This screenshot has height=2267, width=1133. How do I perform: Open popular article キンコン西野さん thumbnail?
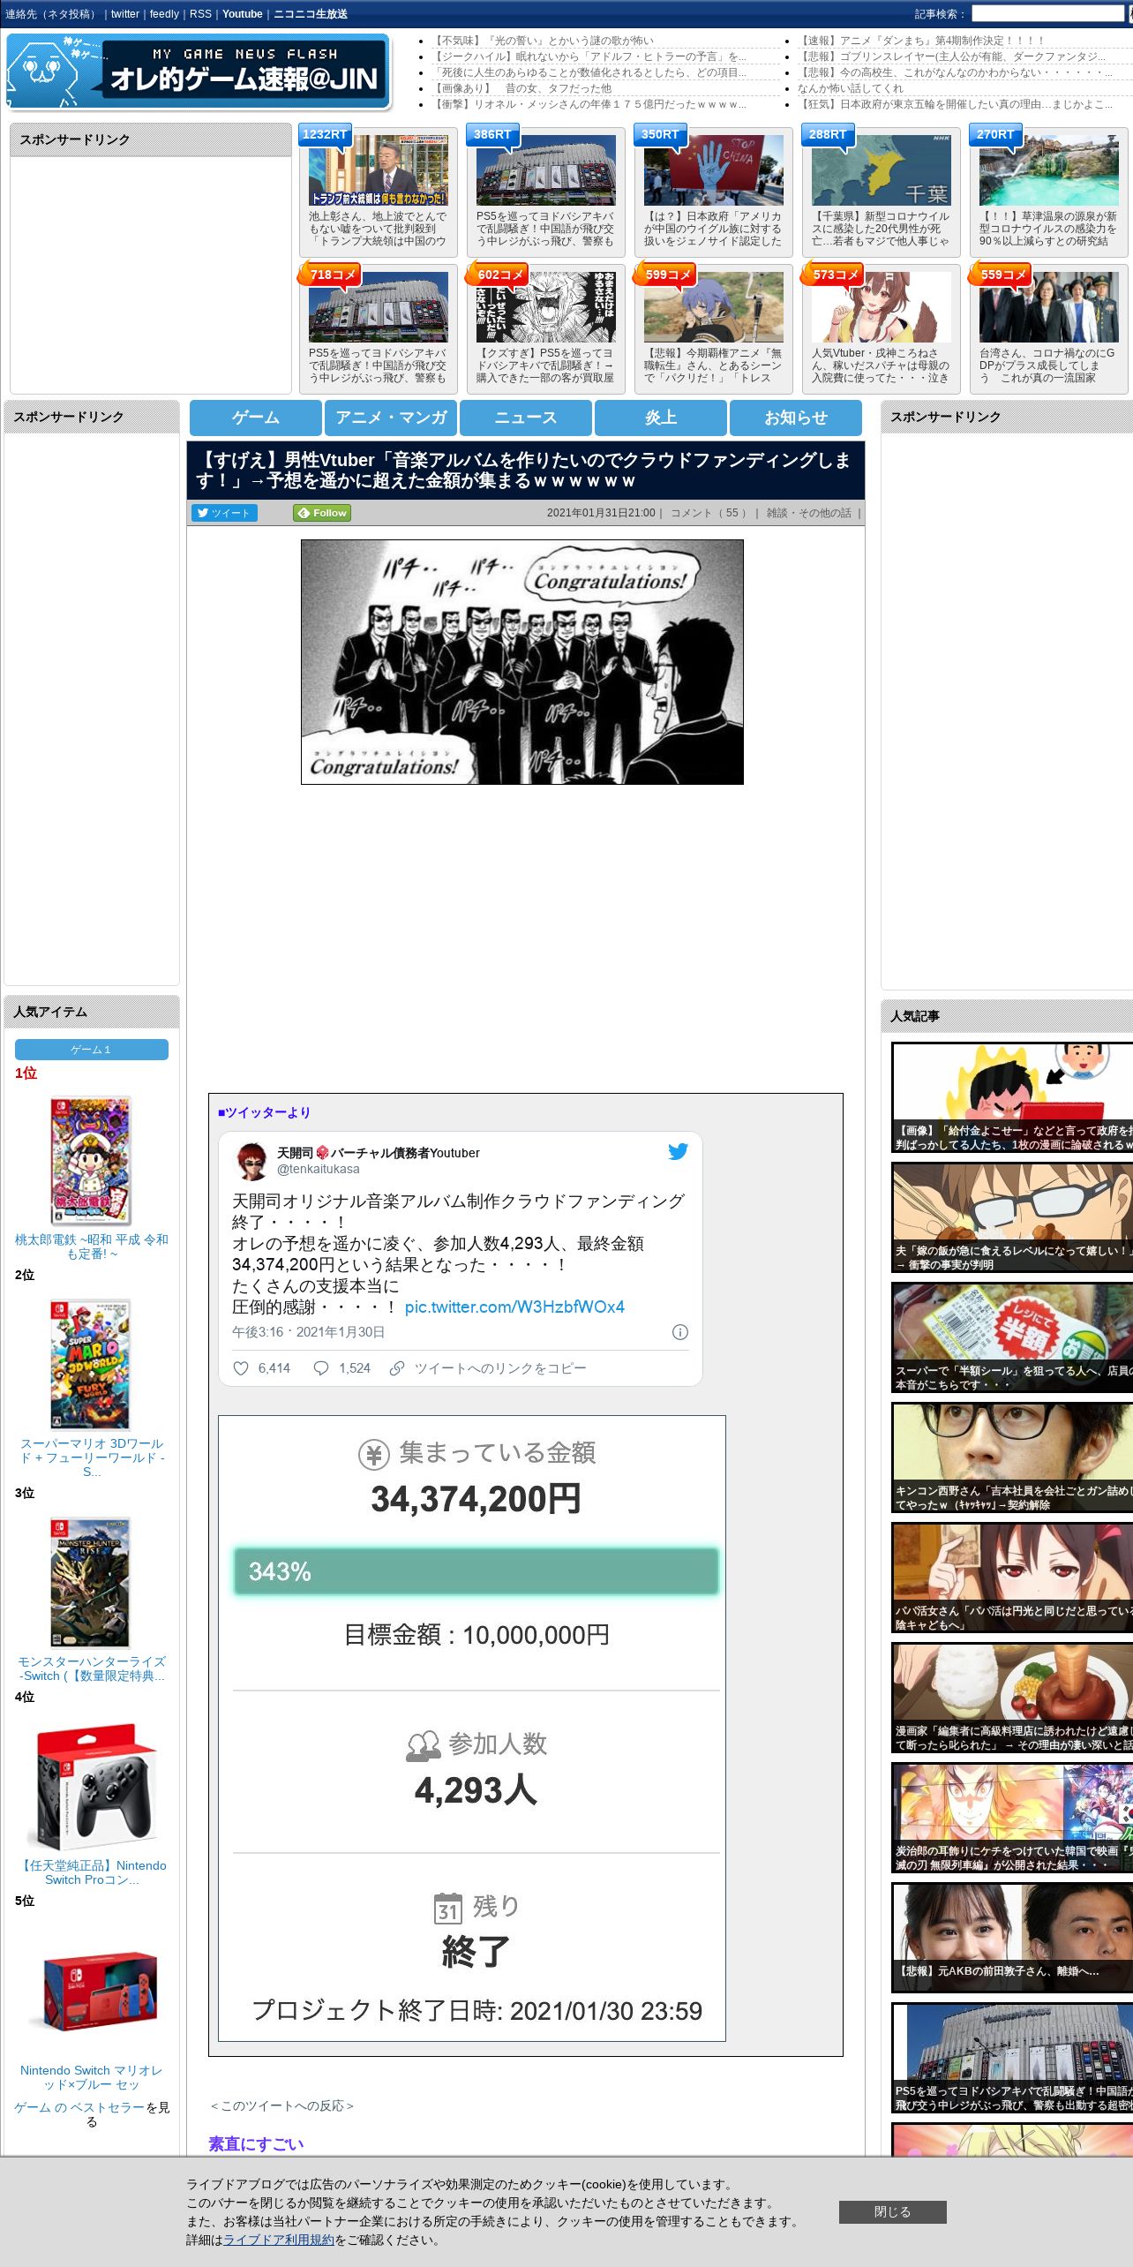click(1012, 1457)
